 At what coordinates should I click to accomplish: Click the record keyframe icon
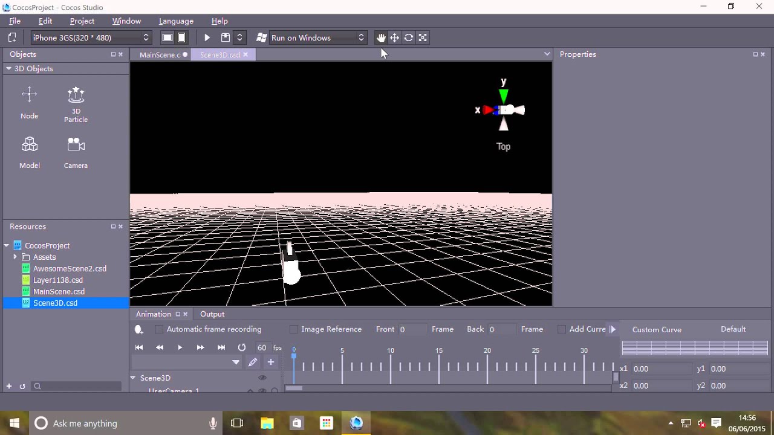[138, 329]
